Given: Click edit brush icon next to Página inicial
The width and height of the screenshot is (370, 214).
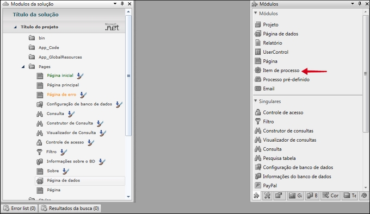Looking at the screenshot, I should pos(80,76).
